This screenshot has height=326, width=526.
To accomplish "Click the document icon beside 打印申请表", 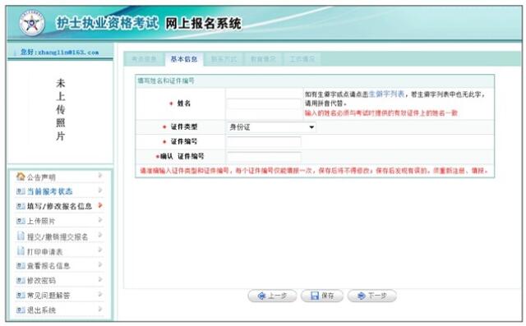I will click(21, 250).
